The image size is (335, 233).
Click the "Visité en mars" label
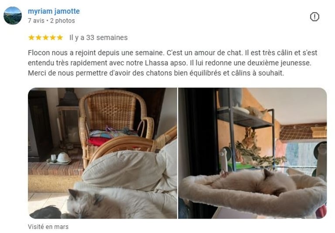coord(48,226)
